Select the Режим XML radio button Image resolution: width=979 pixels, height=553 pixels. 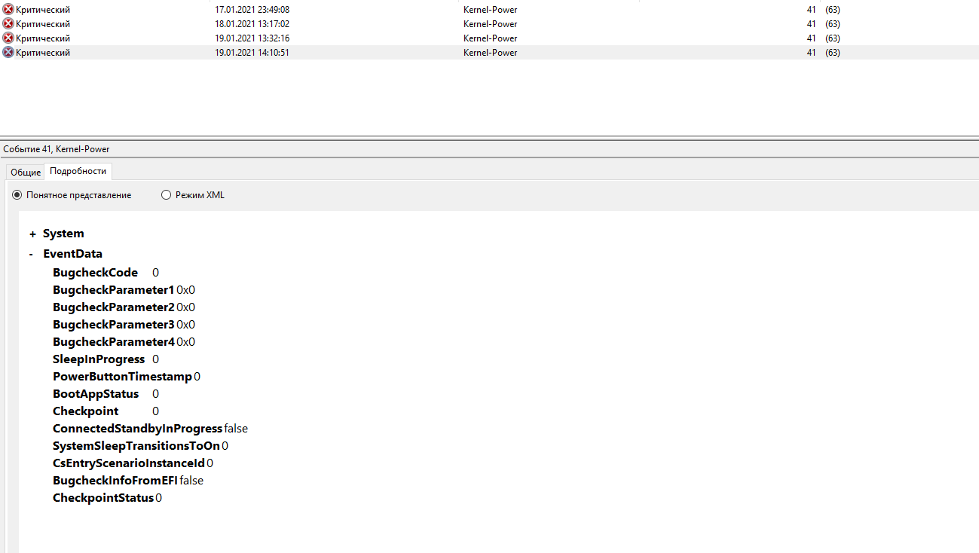(167, 195)
